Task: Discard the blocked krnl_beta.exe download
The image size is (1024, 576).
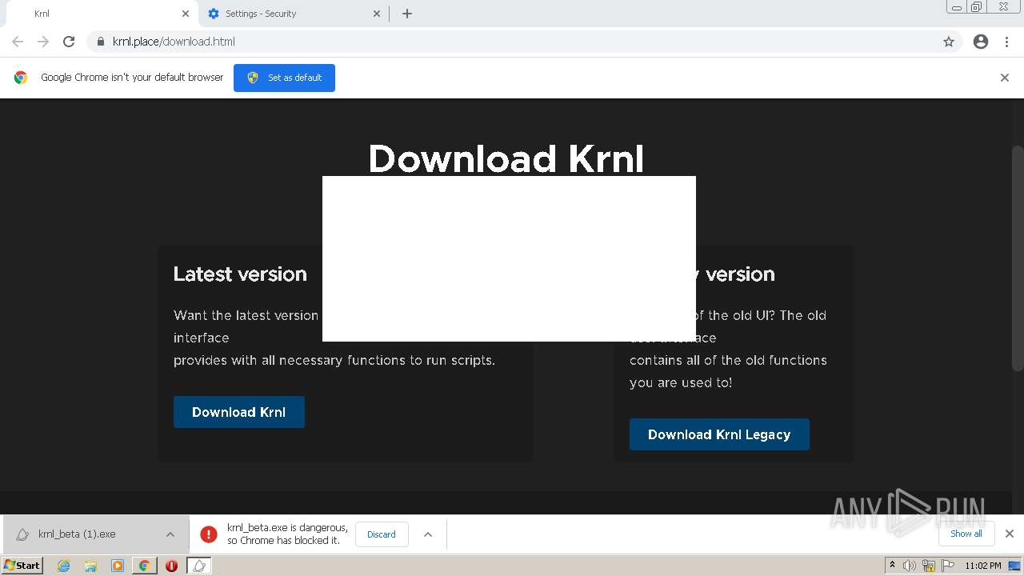Action: pos(382,534)
